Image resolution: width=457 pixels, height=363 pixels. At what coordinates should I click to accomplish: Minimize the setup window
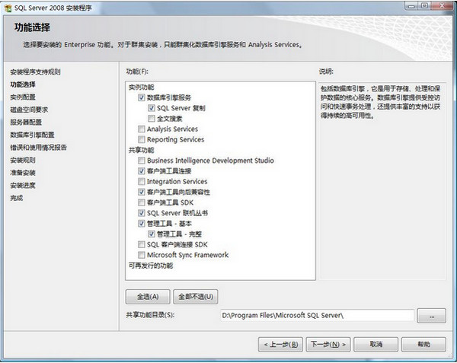(x=411, y=6)
